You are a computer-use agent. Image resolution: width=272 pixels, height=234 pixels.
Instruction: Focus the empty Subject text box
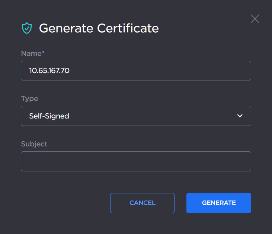136,161
